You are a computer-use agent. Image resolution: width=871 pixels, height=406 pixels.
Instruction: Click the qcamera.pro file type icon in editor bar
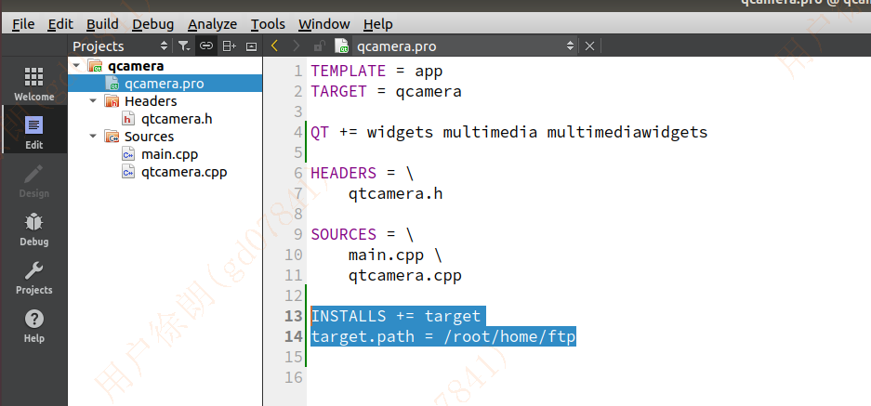pos(342,46)
